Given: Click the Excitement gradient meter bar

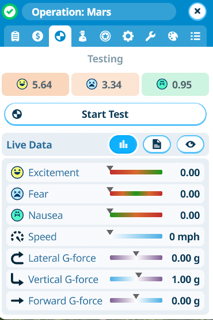Looking at the screenshot, I should tap(136, 172).
